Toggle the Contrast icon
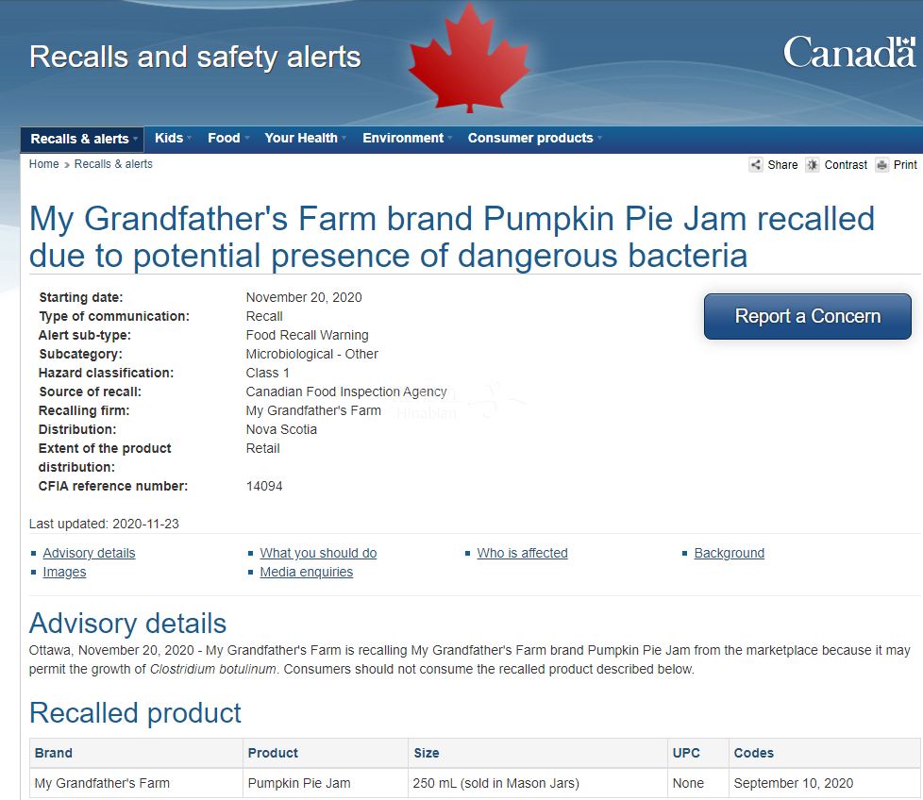The image size is (923, 800). click(813, 165)
